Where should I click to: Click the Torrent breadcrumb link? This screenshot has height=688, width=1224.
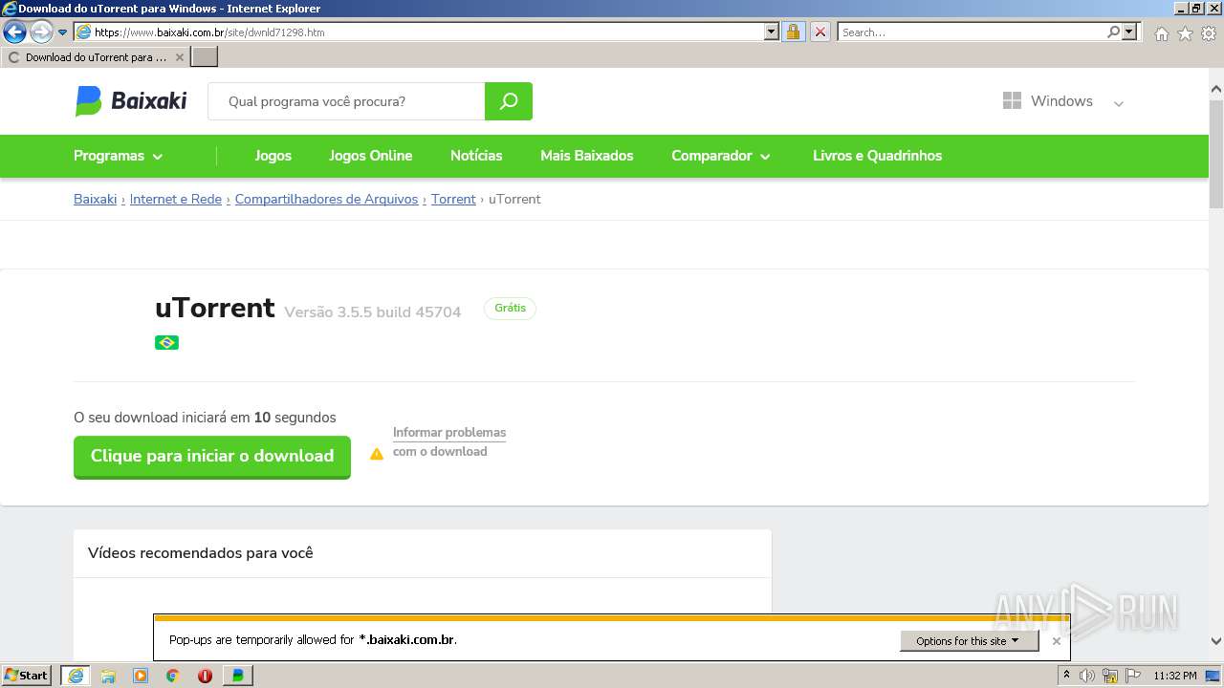click(453, 199)
